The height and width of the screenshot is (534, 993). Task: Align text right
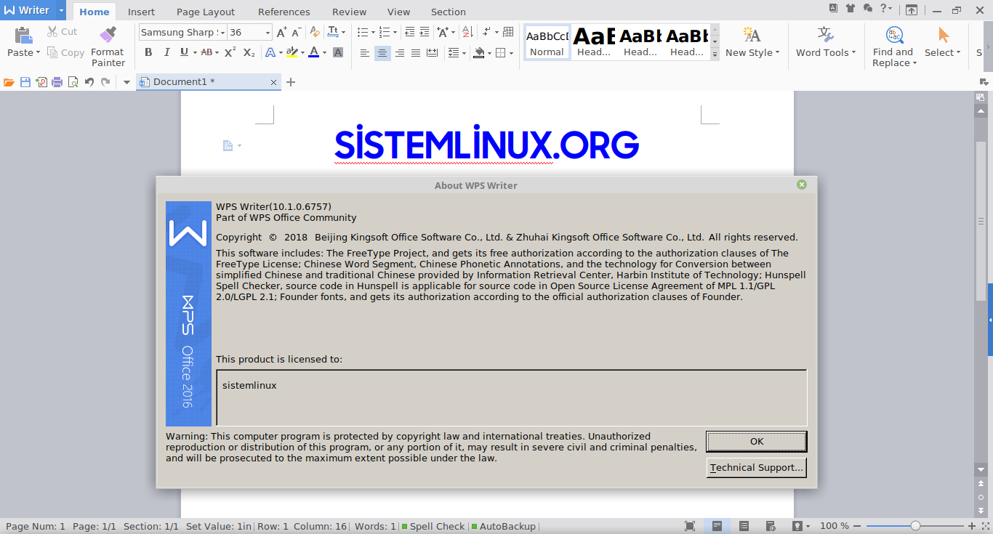click(x=399, y=53)
